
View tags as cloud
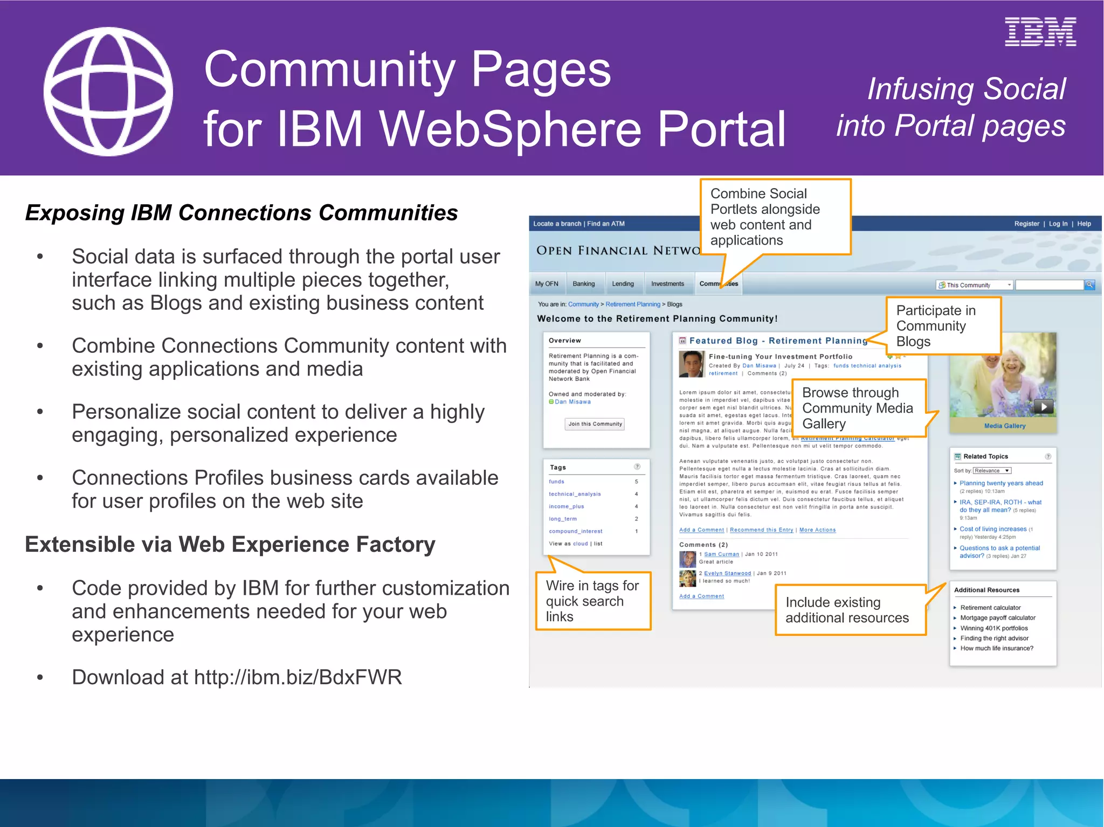[x=580, y=544]
